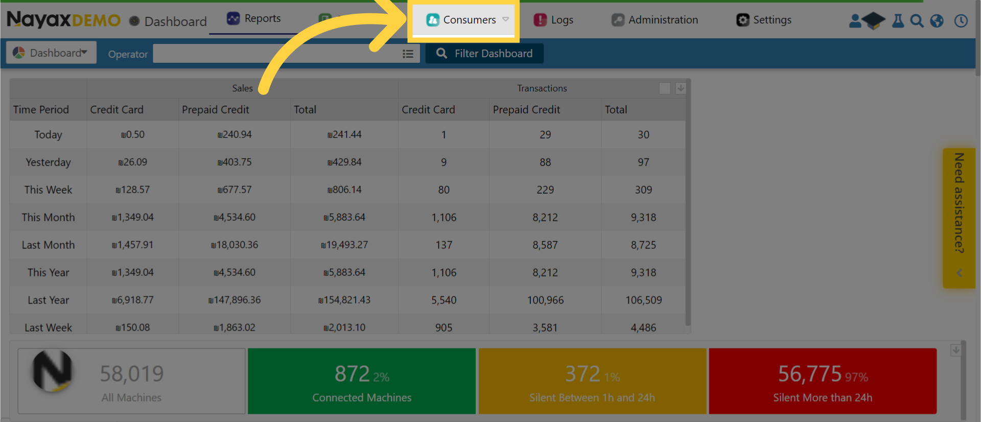Click the lab flask icon

(x=898, y=21)
